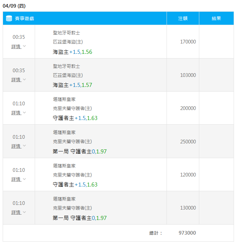Viewport: 236px width, 244px height.
Task: Expand details chevron on the 130000 bet row
Action: click(24, 212)
